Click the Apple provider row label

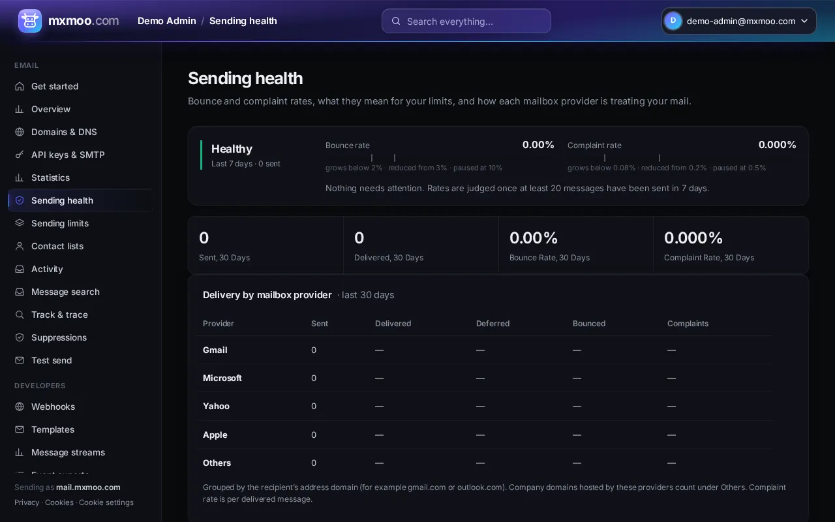(x=215, y=435)
